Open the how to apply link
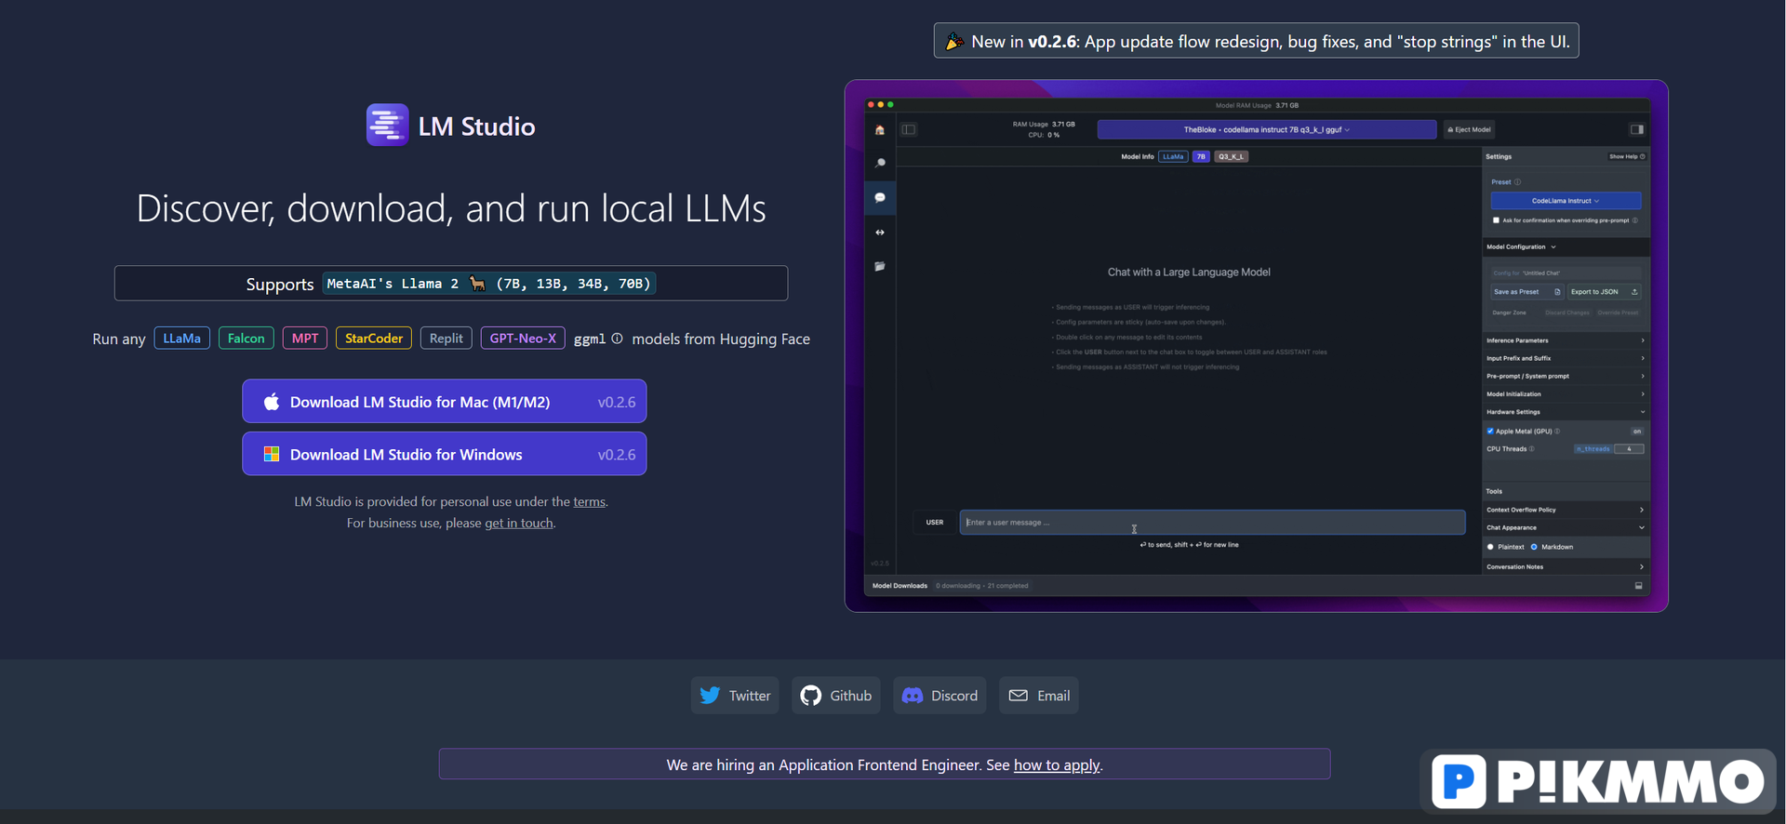This screenshot has height=824, width=1786. coord(1057,764)
